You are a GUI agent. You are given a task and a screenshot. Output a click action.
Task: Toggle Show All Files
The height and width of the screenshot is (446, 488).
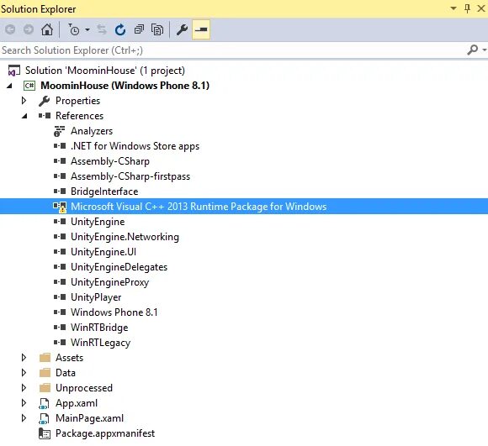157,29
